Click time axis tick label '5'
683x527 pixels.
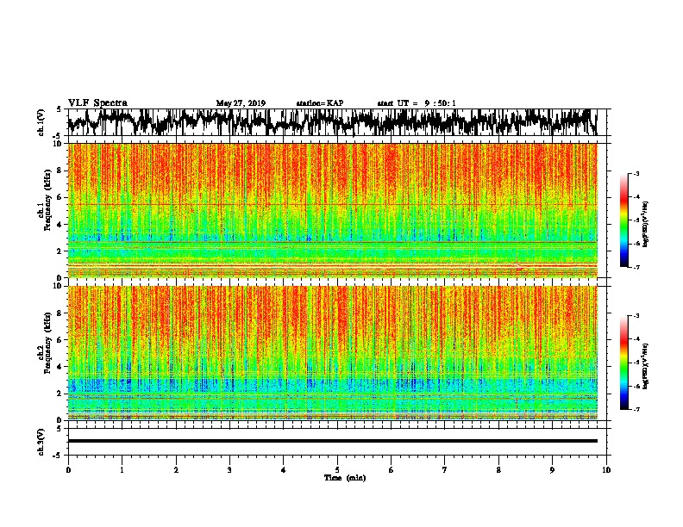pos(337,470)
